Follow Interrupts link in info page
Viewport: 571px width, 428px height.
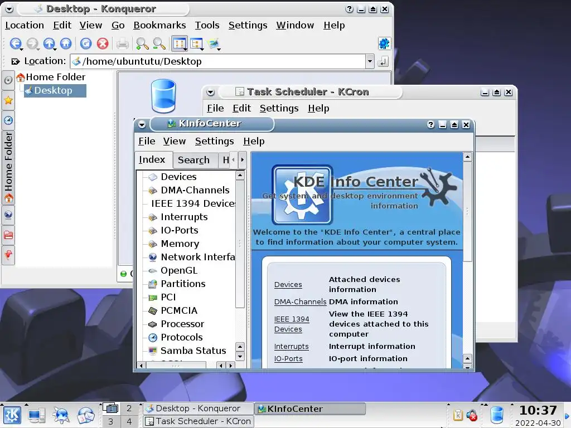point(291,347)
